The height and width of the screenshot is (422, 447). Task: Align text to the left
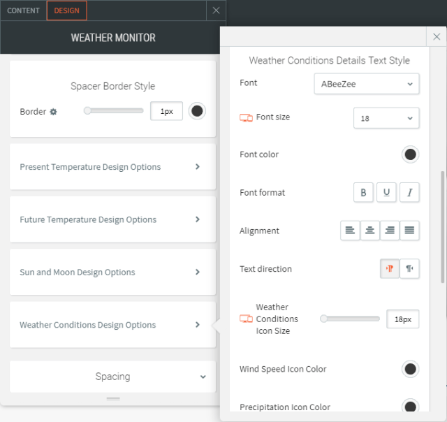(x=350, y=231)
